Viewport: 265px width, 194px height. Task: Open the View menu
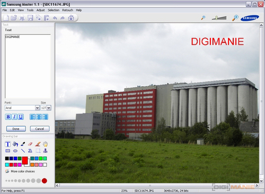click(21, 10)
